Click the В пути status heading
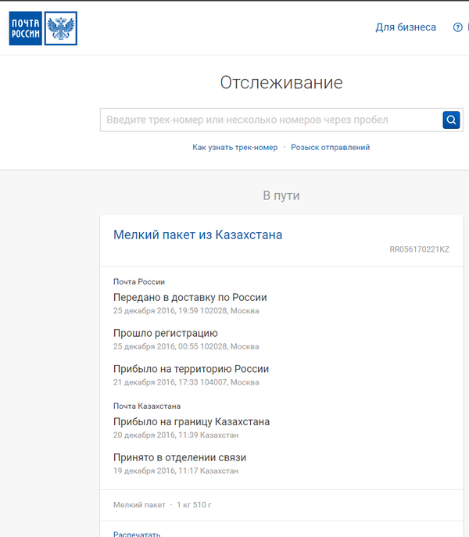The image size is (469, 537). [281, 195]
